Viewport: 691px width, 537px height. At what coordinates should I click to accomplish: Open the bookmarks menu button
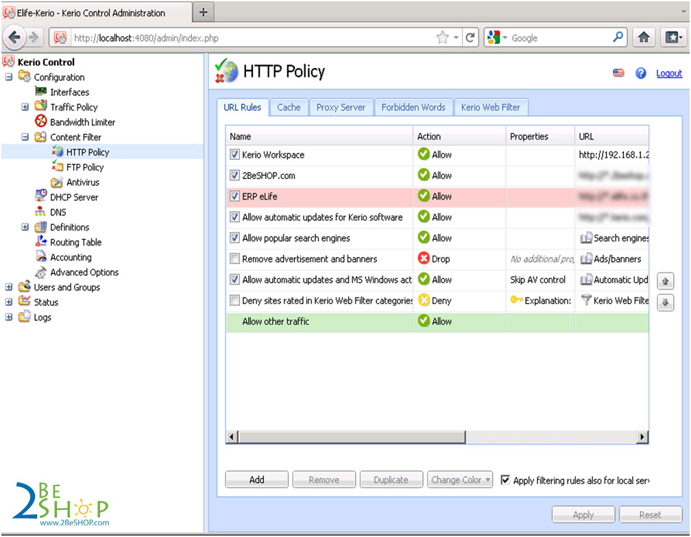[673, 38]
